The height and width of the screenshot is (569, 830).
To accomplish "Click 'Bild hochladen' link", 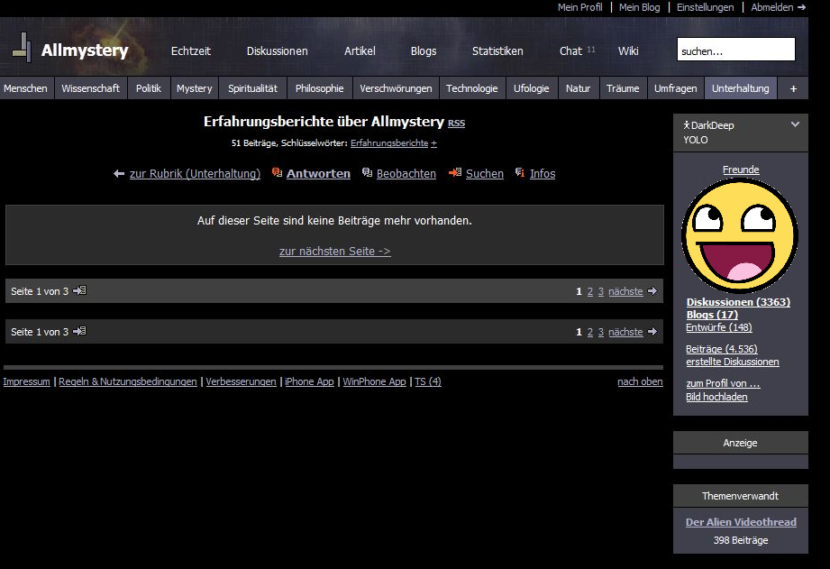I will [716, 397].
